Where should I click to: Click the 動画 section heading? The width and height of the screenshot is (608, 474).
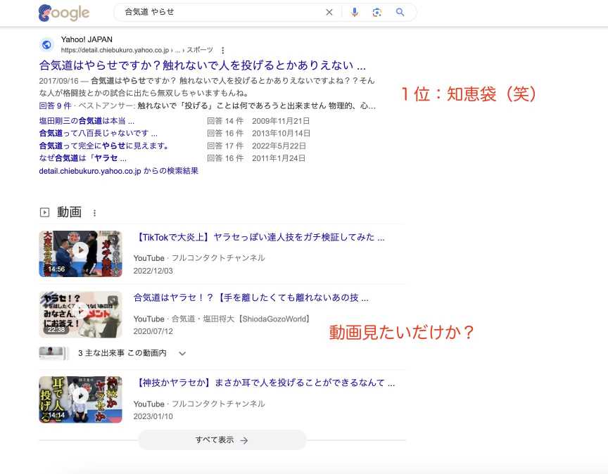70,212
